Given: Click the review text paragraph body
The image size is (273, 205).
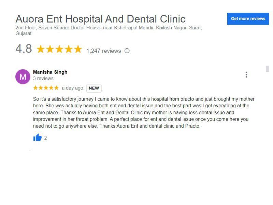Looking at the screenshot, I should pyautogui.click(x=144, y=112).
